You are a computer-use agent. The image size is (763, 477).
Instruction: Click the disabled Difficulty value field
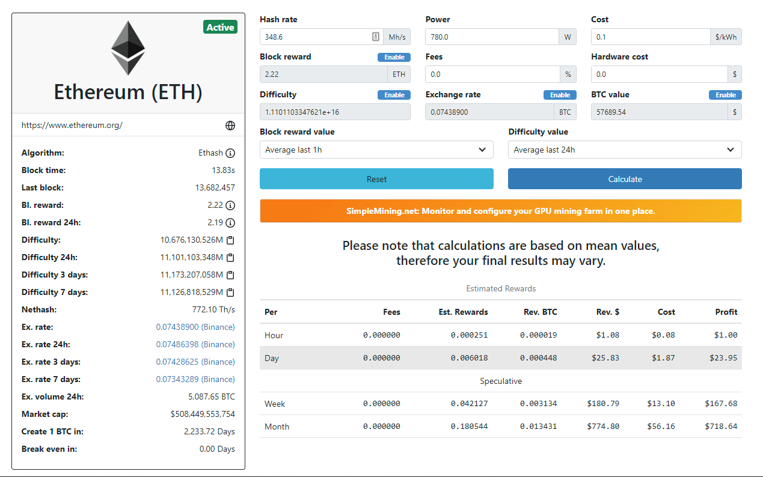click(x=335, y=112)
